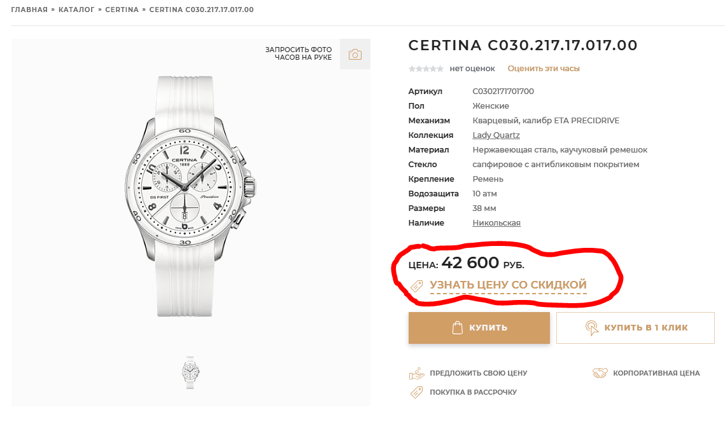Open the Никольская availability link
The width and height of the screenshot is (725, 429).
click(x=496, y=223)
